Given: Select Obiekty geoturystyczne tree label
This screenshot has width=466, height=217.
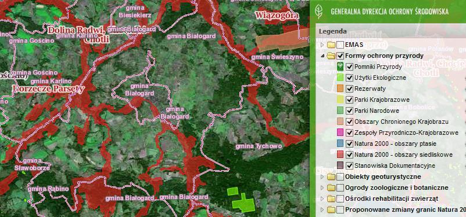Looking at the screenshot, I should click(x=383, y=176).
